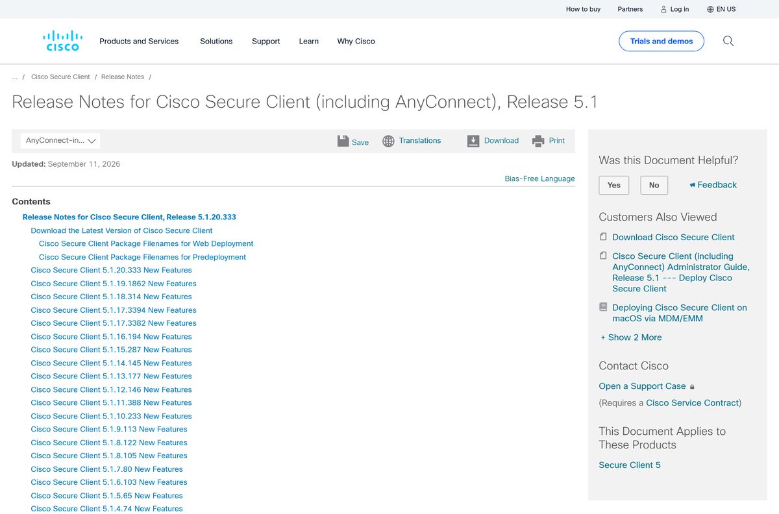Open 5.1.4.74 New Features link
779x514 pixels.
click(107, 509)
